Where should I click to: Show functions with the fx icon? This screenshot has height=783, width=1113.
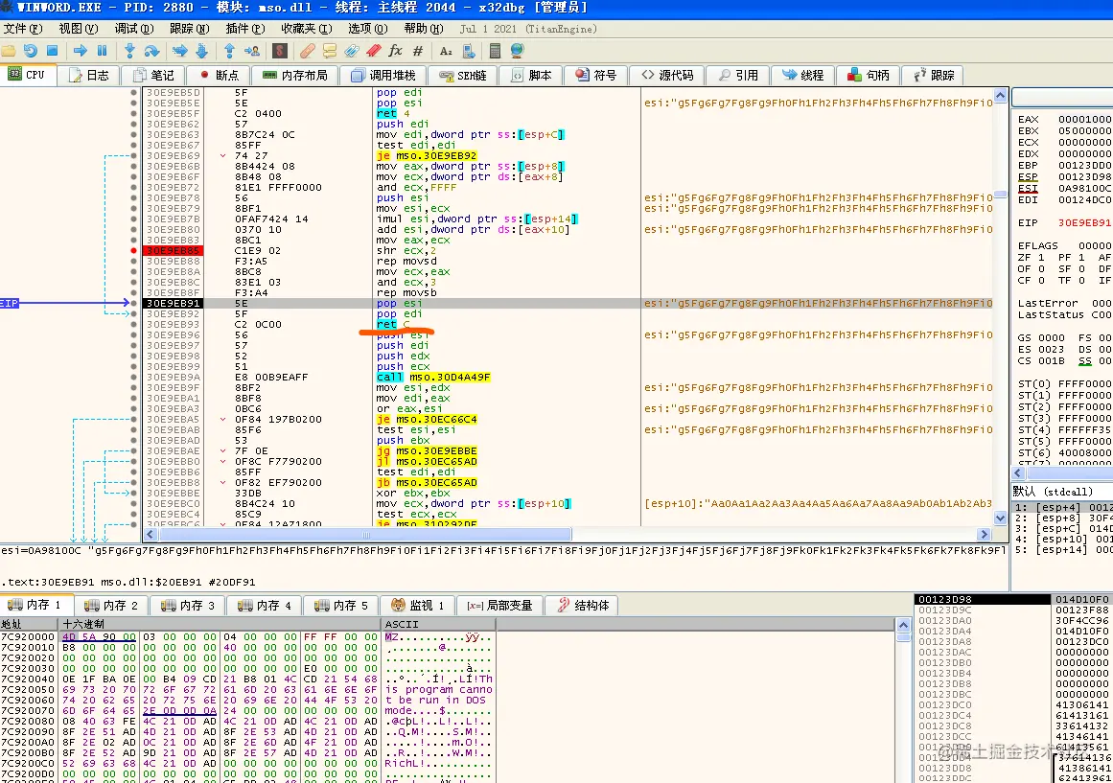395,51
